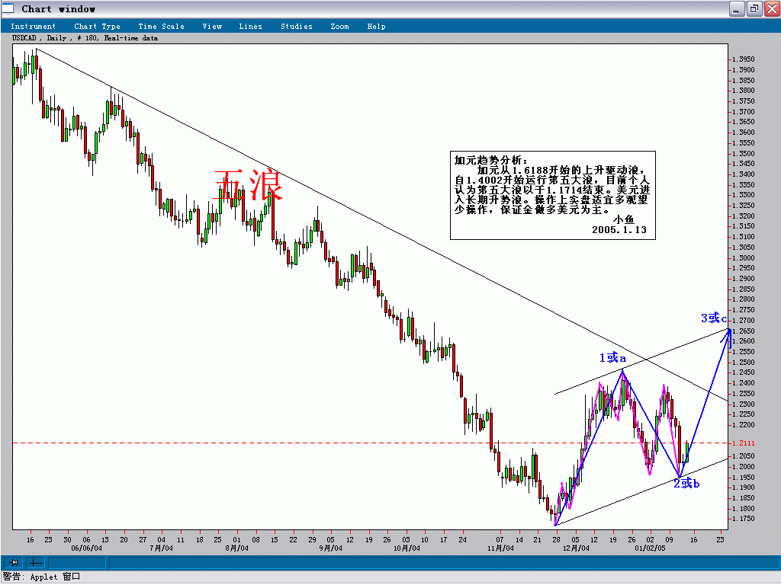Click the first empty status field in bottom bar
The height and width of the screenshot is (585, 781).
77,563
